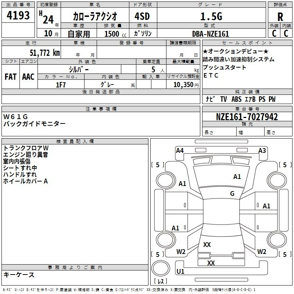Click the A4 damage mark on front bumper

pyautogui.click(x=180, y=150)
